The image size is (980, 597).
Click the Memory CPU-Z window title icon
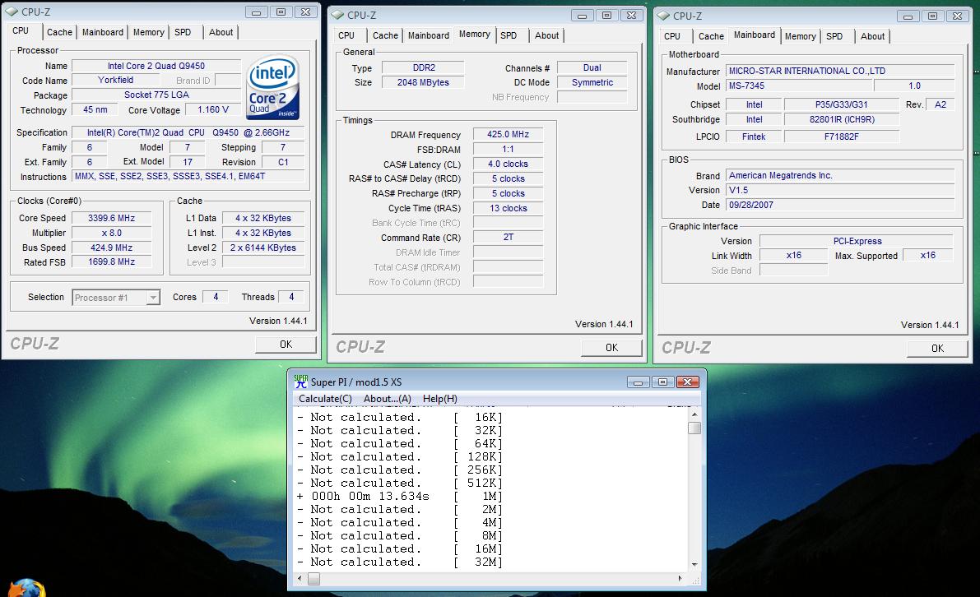[337, 15]
